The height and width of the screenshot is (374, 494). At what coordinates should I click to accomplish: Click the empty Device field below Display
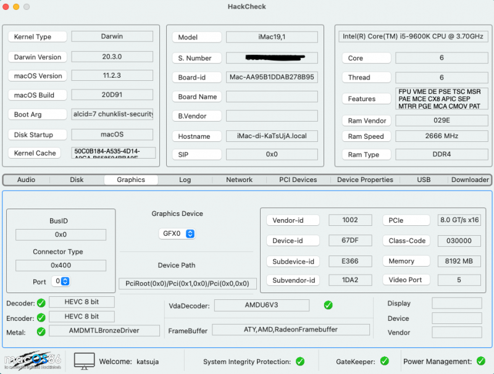click(457, 318)
